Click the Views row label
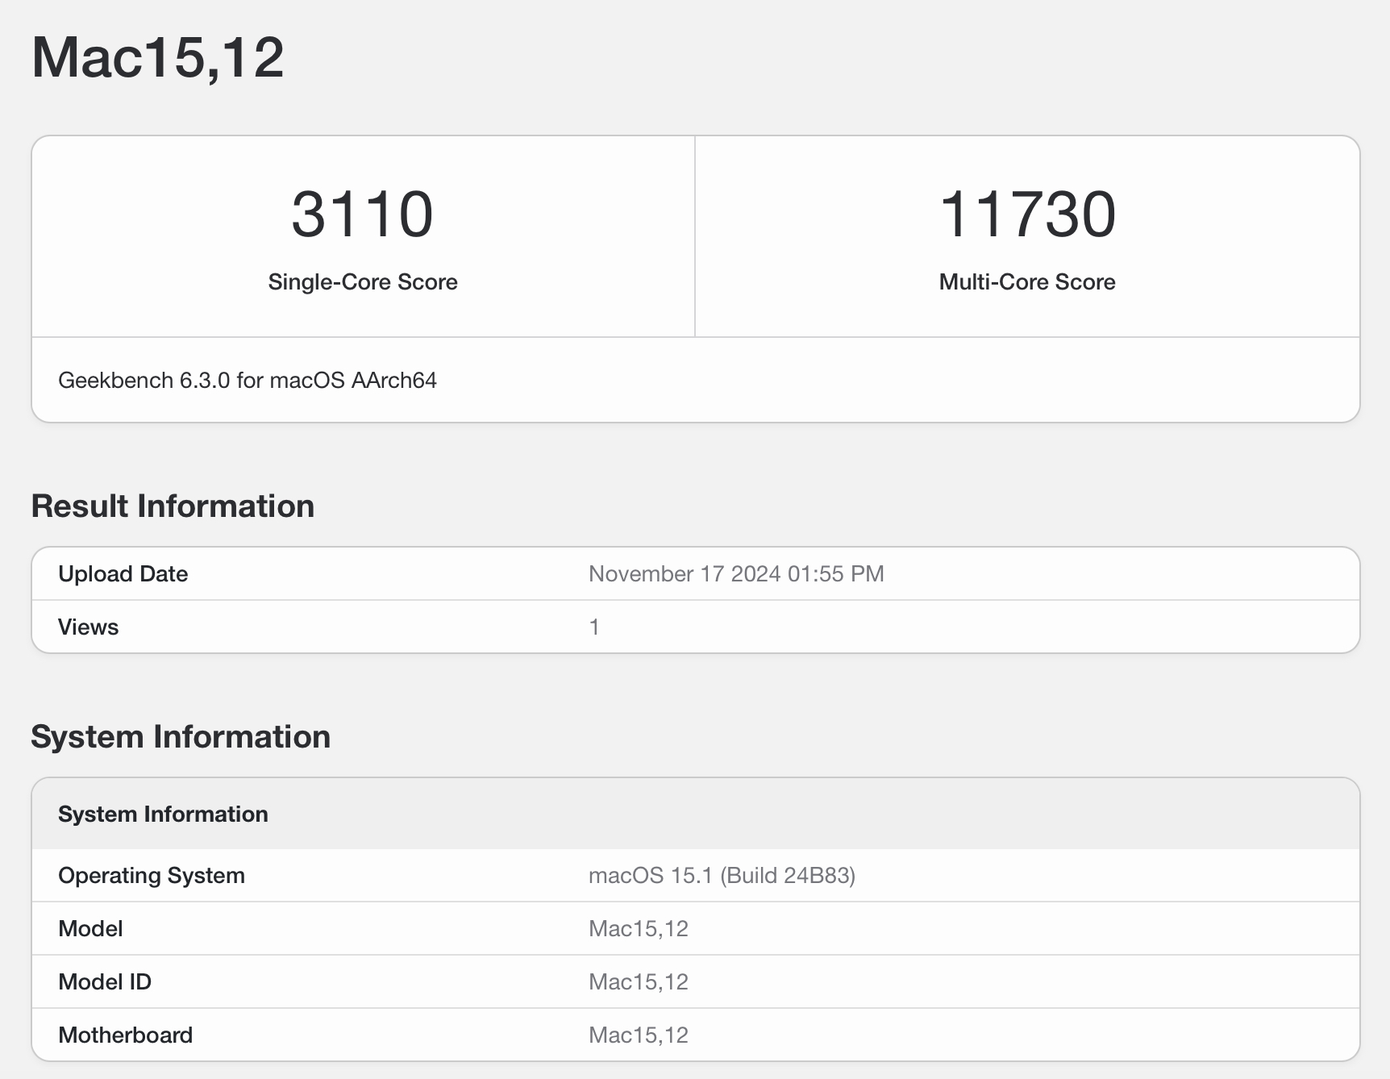This screenshot has width=1390, height=1079. 88,627
